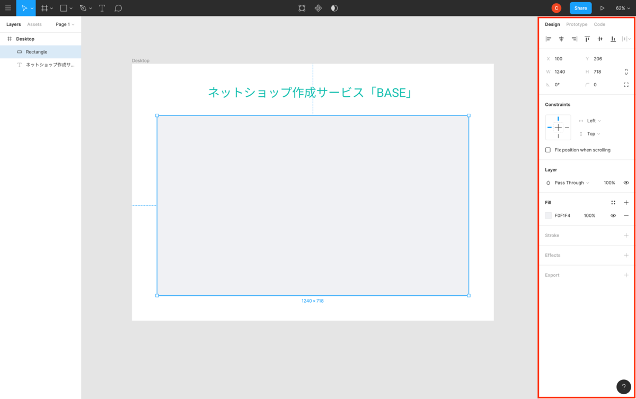This screenshot has height=399, width=636.
Task: Open the Page 1 dropdown
Action: pos(65,24)
